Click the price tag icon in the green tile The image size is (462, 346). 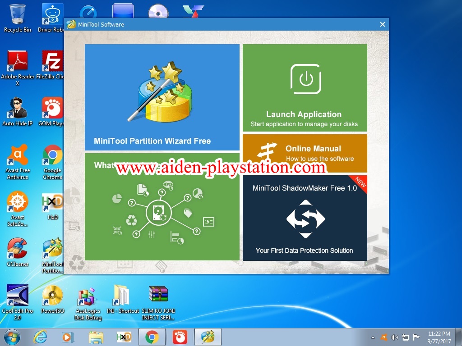(x=188, y=213)
